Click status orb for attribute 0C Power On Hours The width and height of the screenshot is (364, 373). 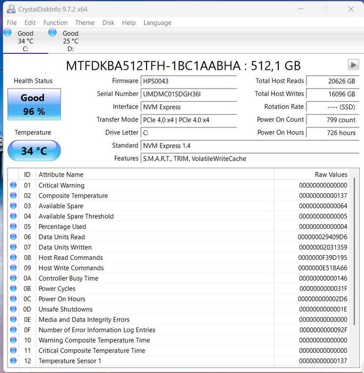pyautogui.click(x=13, y=299)
